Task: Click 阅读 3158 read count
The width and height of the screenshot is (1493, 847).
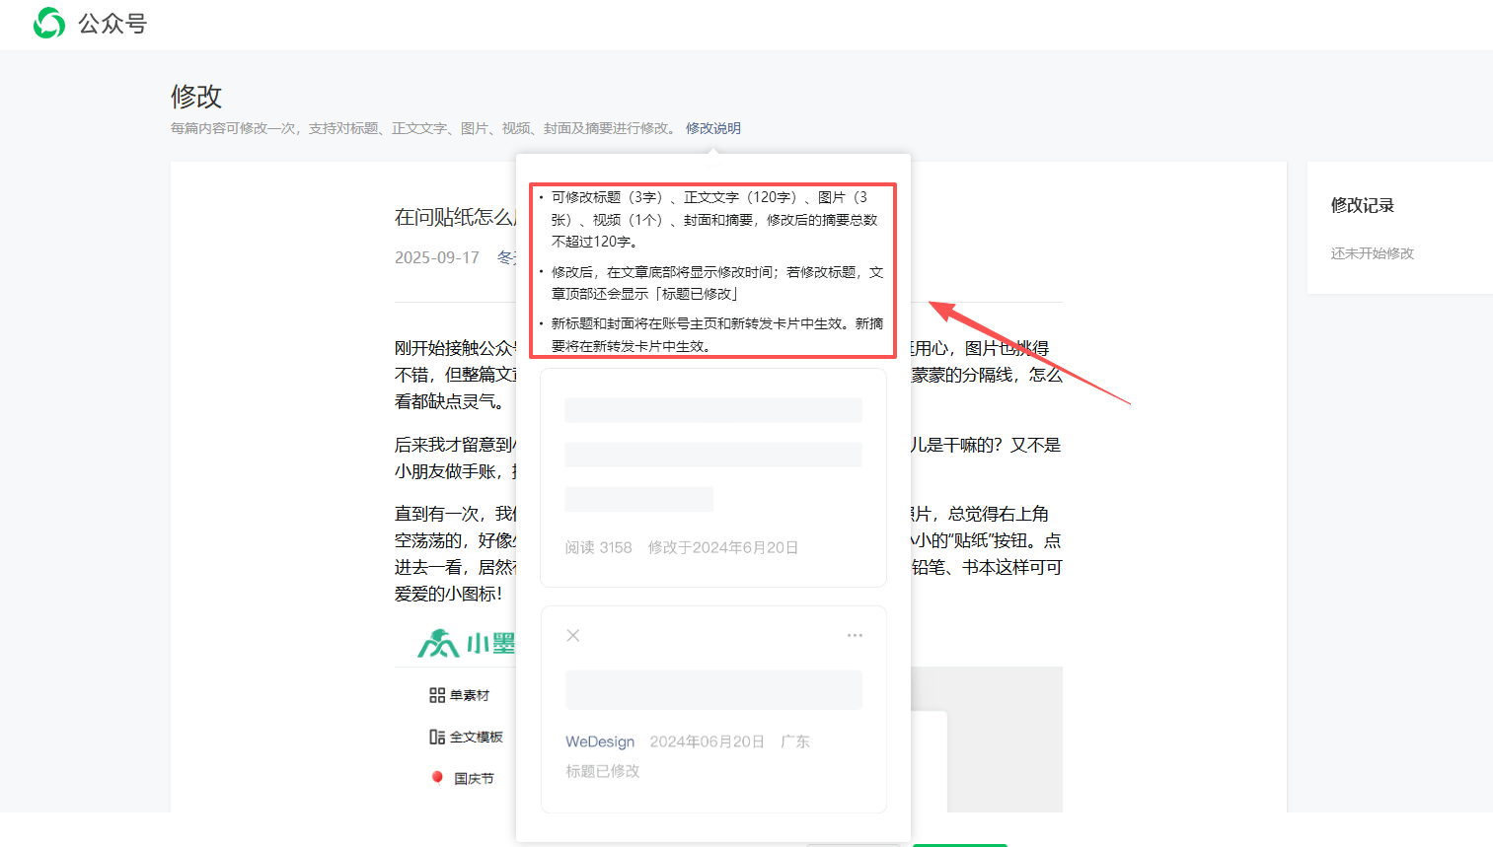Action: pos(598,547)
